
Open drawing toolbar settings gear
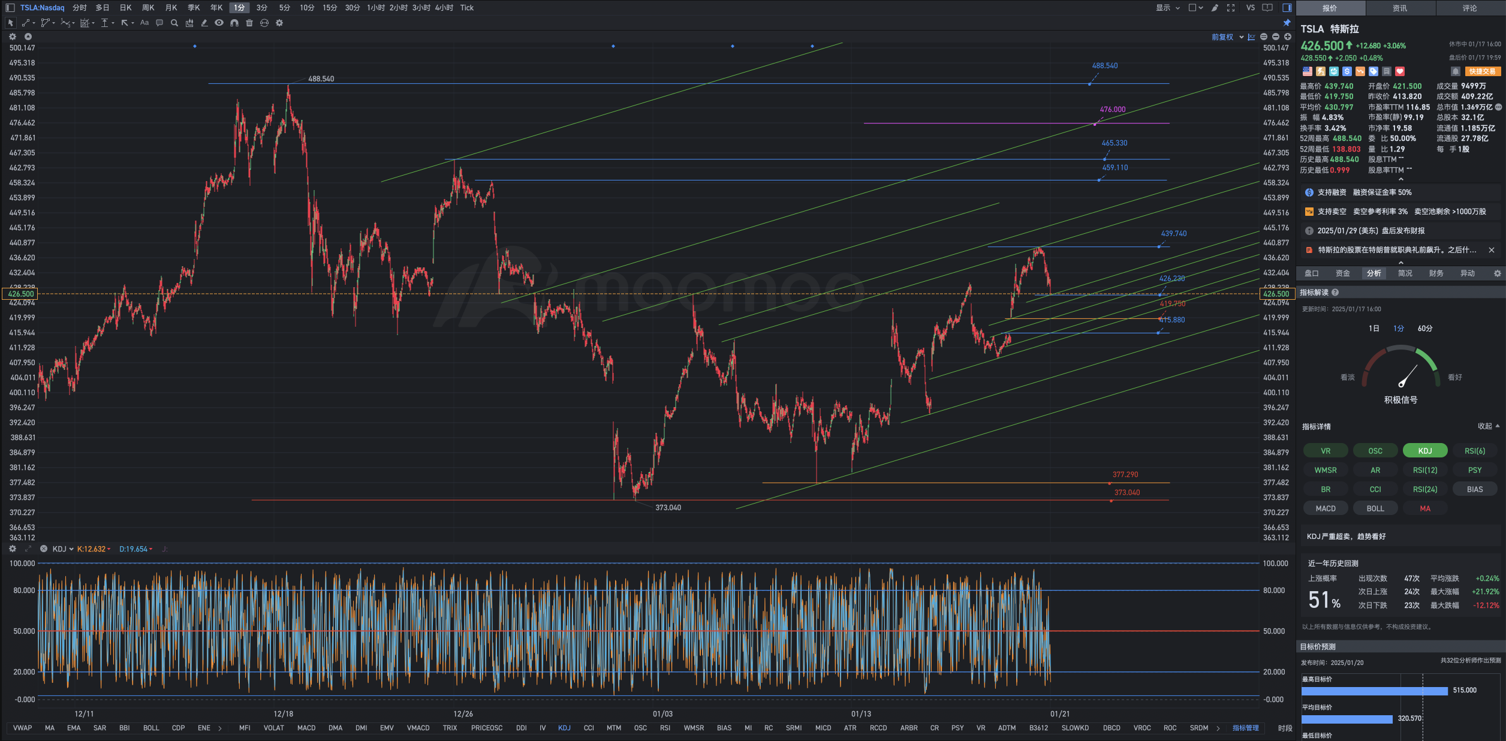pyautogui.click(x=279, y=23)
